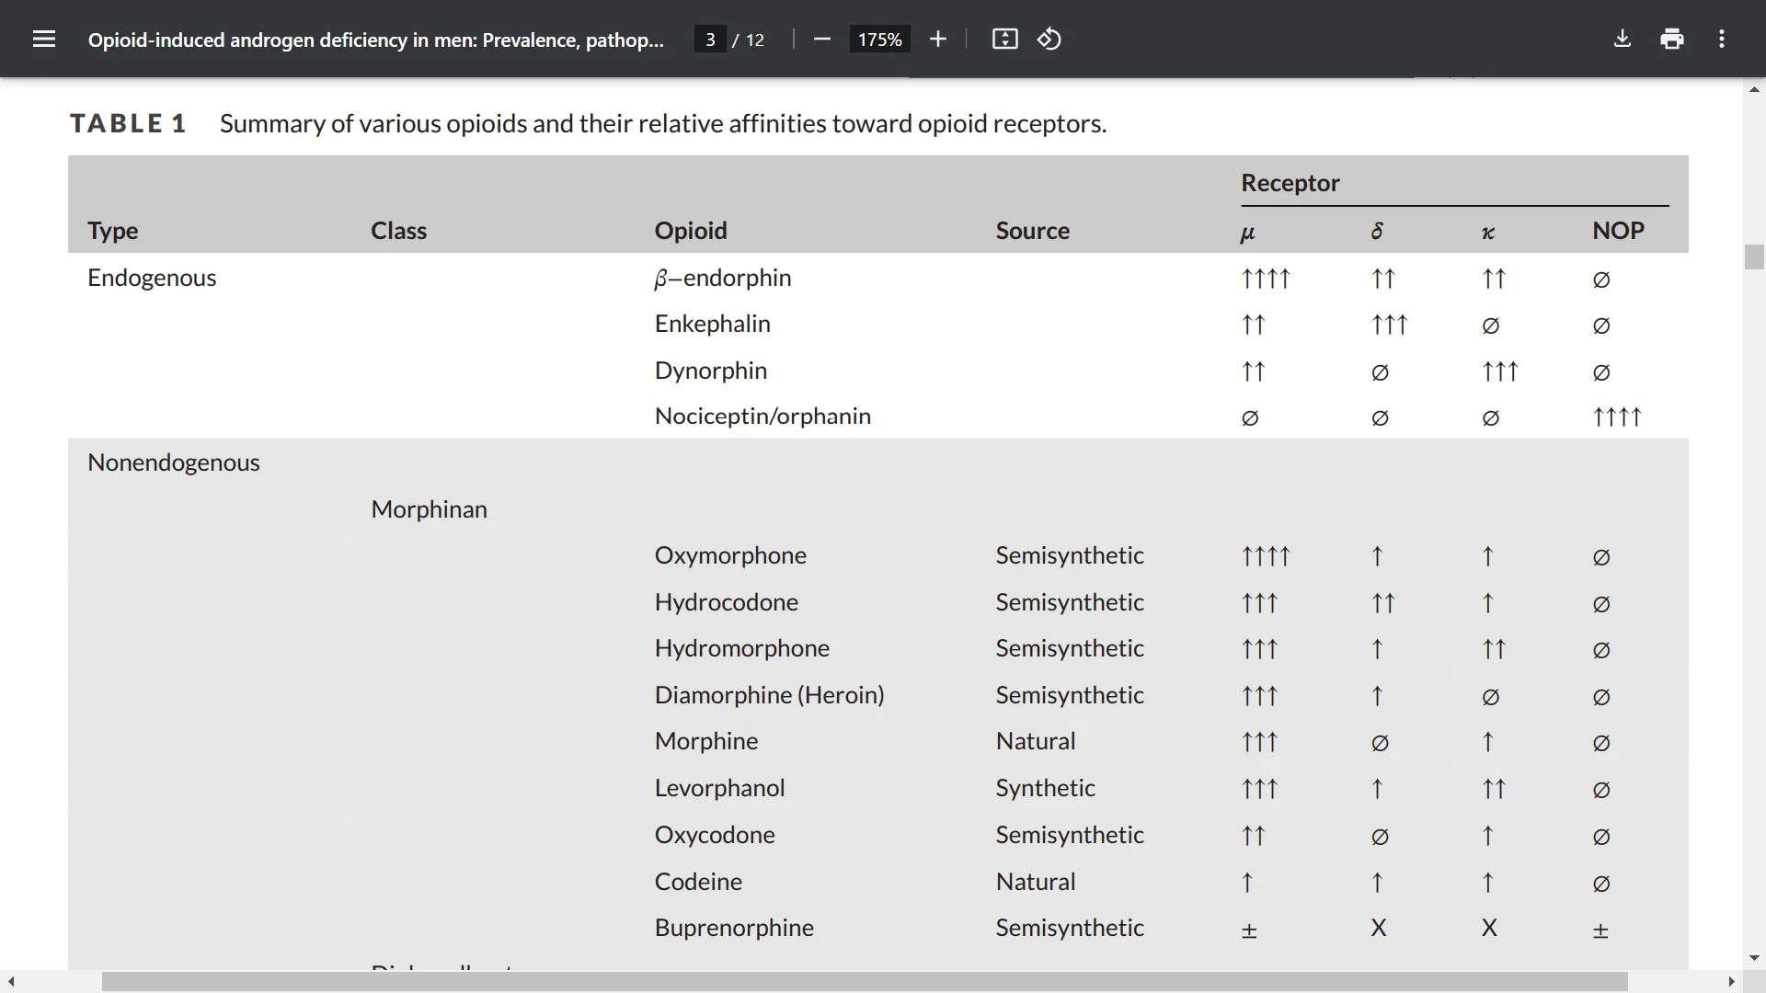
Task: Click the zoom in plus icon
Action: (937, 39)
